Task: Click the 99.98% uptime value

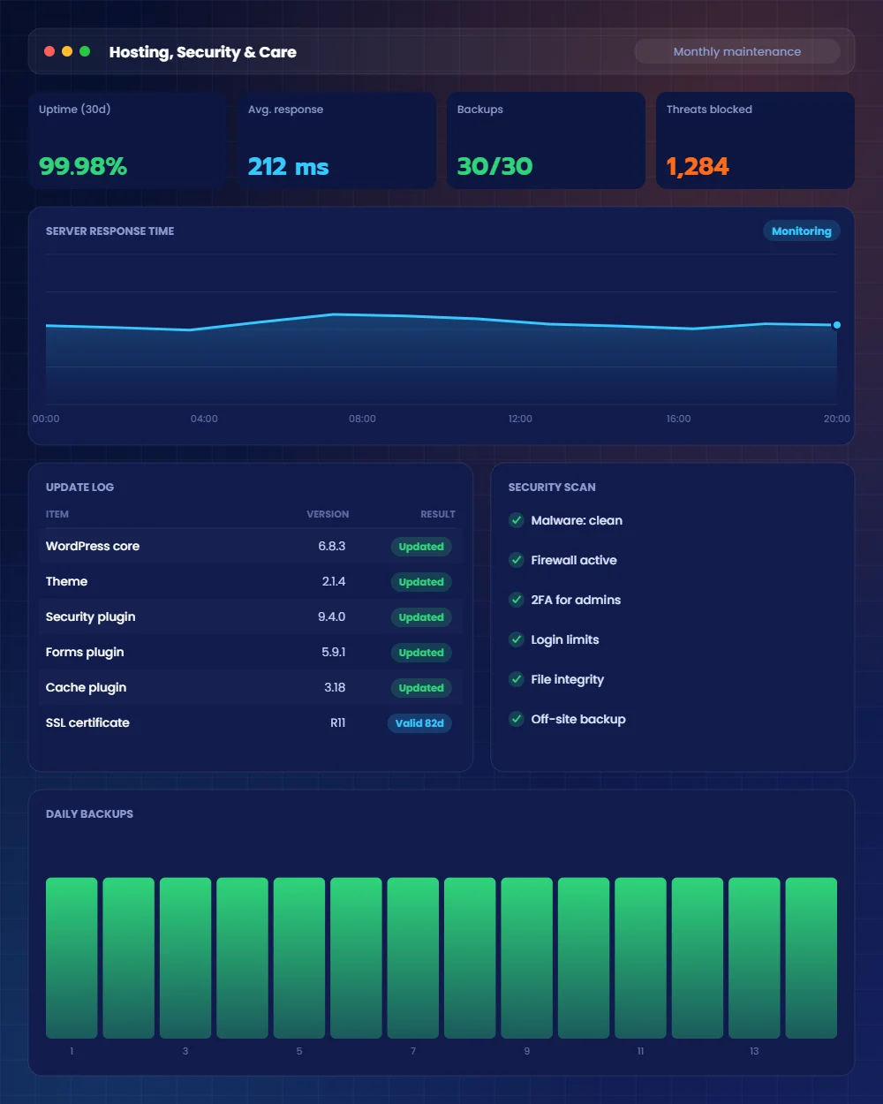Action: point(83,166)
